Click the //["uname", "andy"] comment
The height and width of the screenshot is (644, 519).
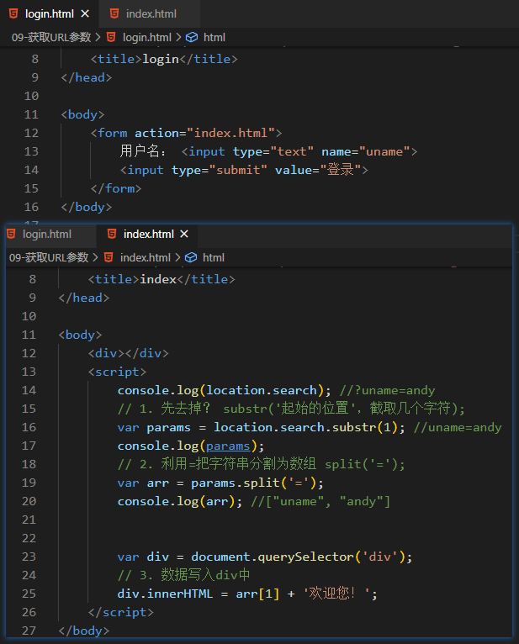click(x=320, y=501)
